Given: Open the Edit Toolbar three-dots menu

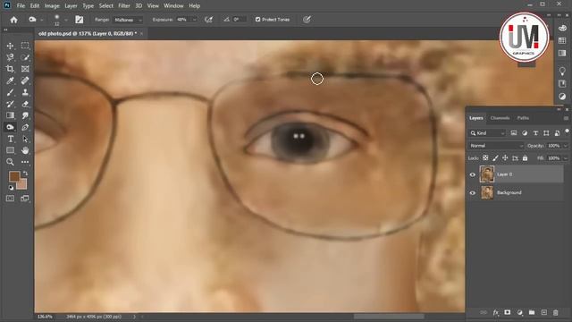Looking at the screenshot, I should (25, 162).
